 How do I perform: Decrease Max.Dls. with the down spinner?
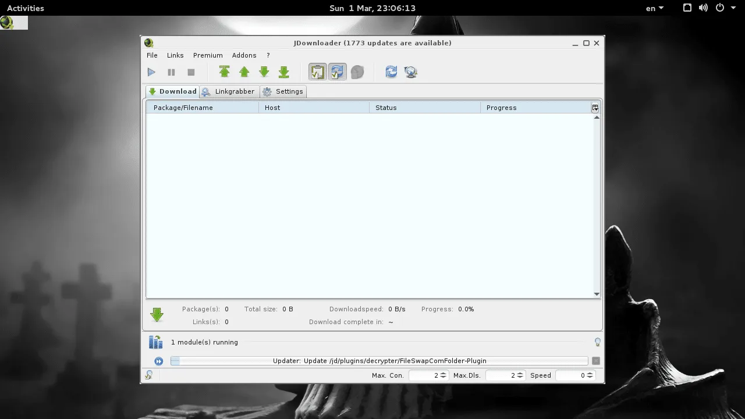[520, 378]
